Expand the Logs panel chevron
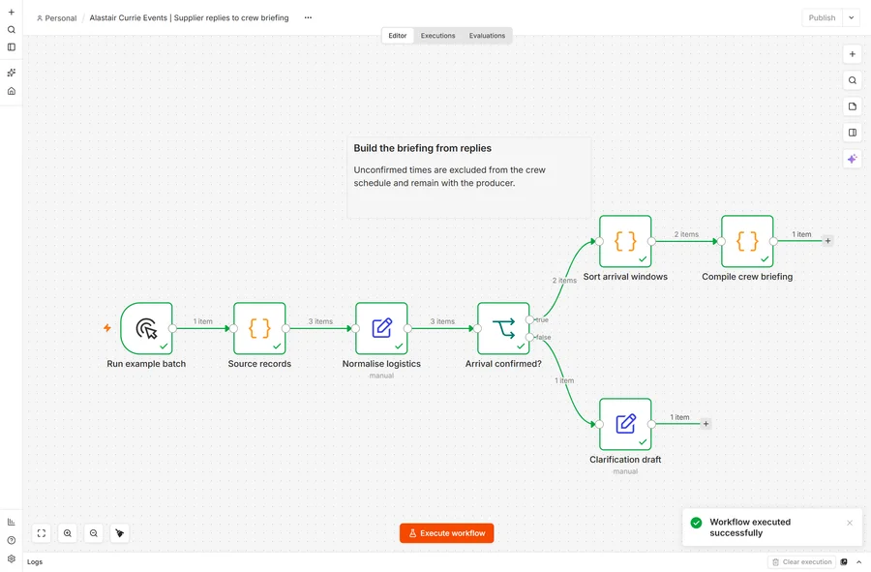 [x=858, y=562]
